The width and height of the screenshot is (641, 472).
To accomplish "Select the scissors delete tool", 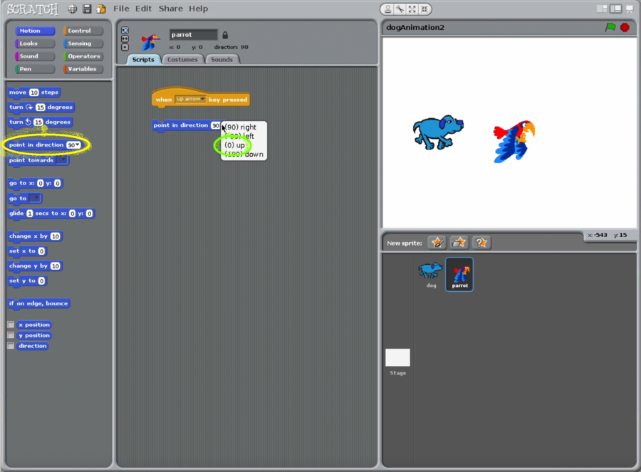I will coord(400,9).
